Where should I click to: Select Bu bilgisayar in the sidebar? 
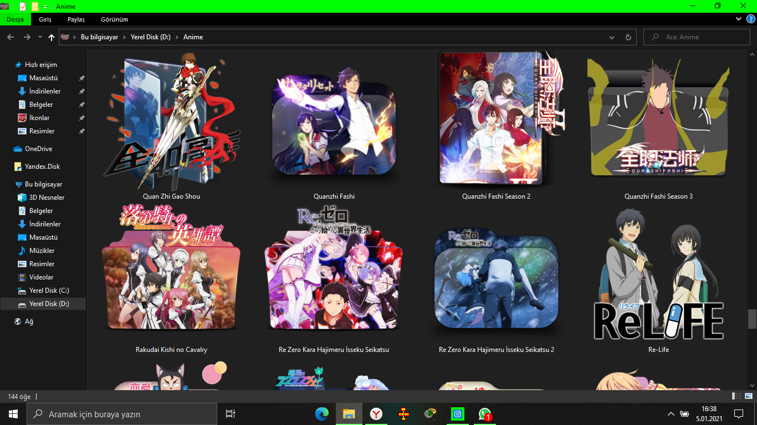point(43,184)
